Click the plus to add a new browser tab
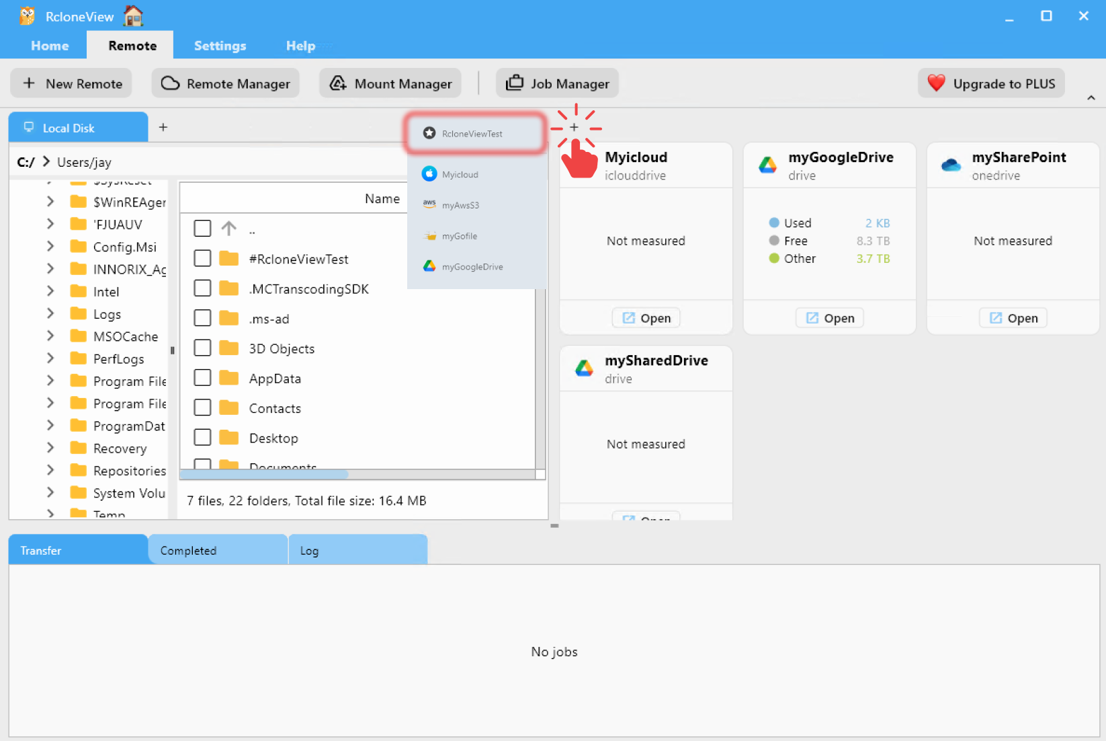Image resolution: width=1106 pixels, height=741 pixels. click(163, 126)
